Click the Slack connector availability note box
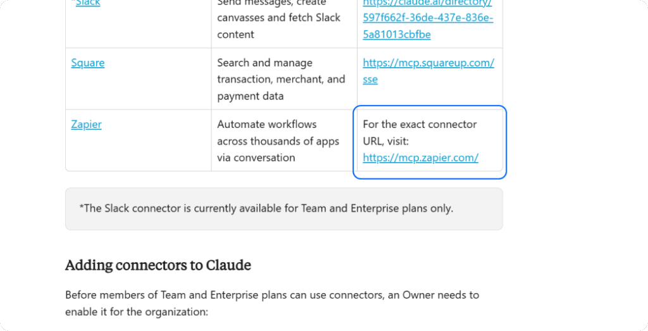Viewport: 648px width, 331px height. coord(283,208)
